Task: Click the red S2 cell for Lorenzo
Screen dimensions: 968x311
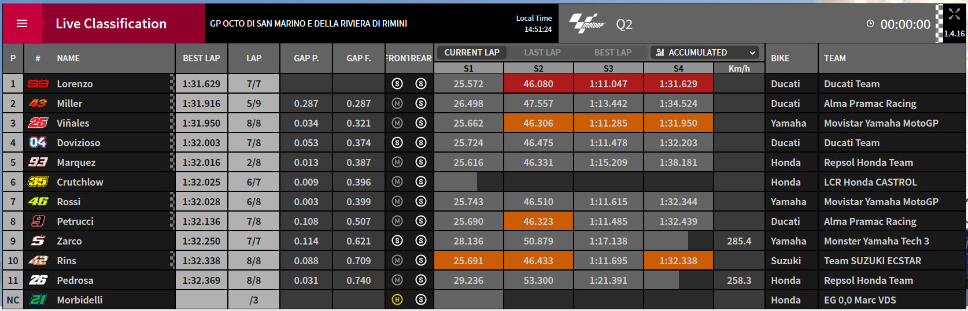Action: [x=538, y=84]
